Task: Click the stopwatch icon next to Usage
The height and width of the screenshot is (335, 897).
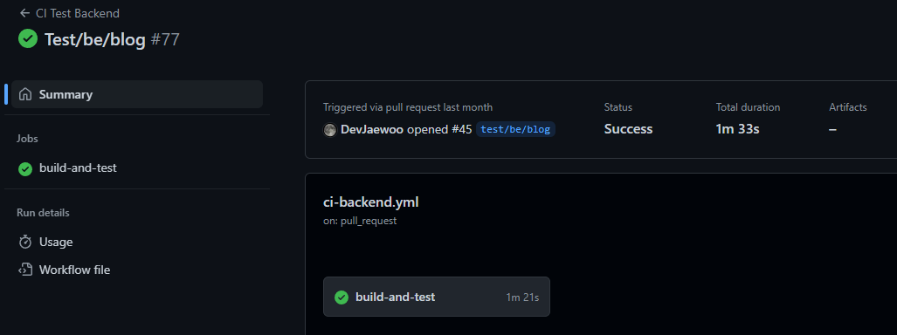Action: point(25,242)
